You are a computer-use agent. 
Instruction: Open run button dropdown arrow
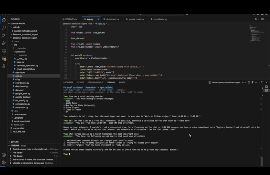pos(259,19)
